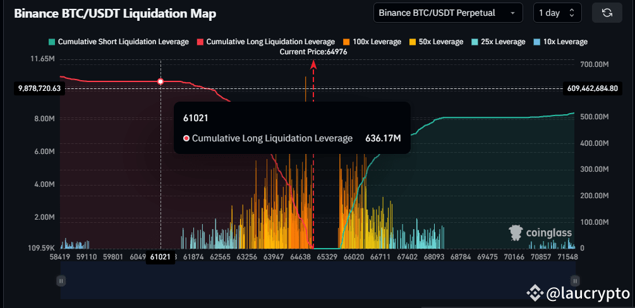Click the green short liquidation color swatch
The width and height of the screenshot is (635, 308).
point(52,42)
